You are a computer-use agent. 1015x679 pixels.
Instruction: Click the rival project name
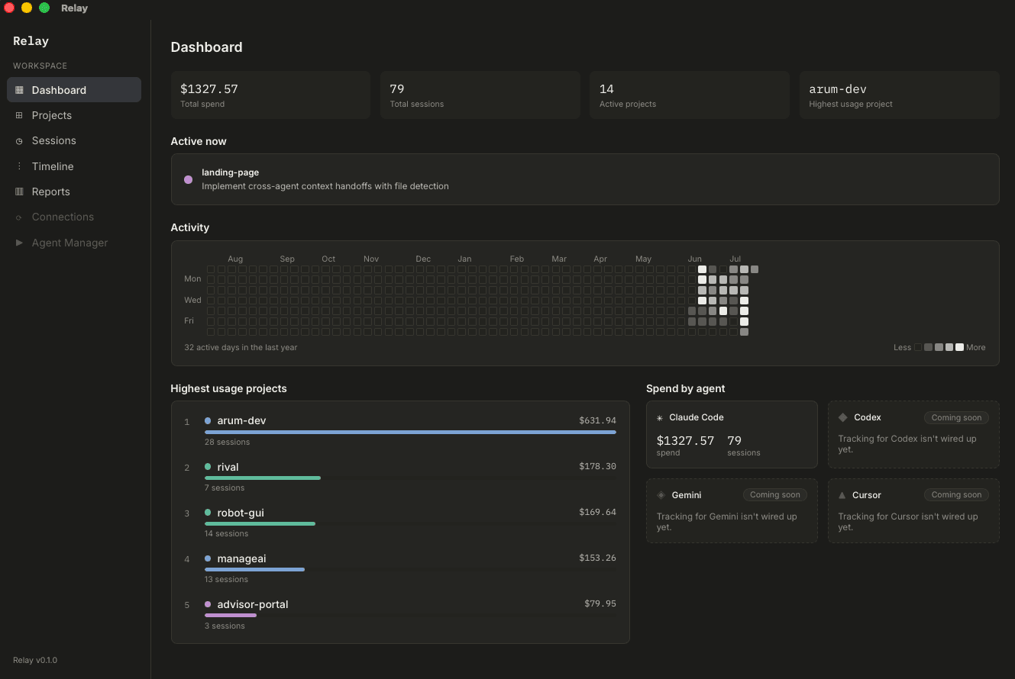[x=228, y=467]
